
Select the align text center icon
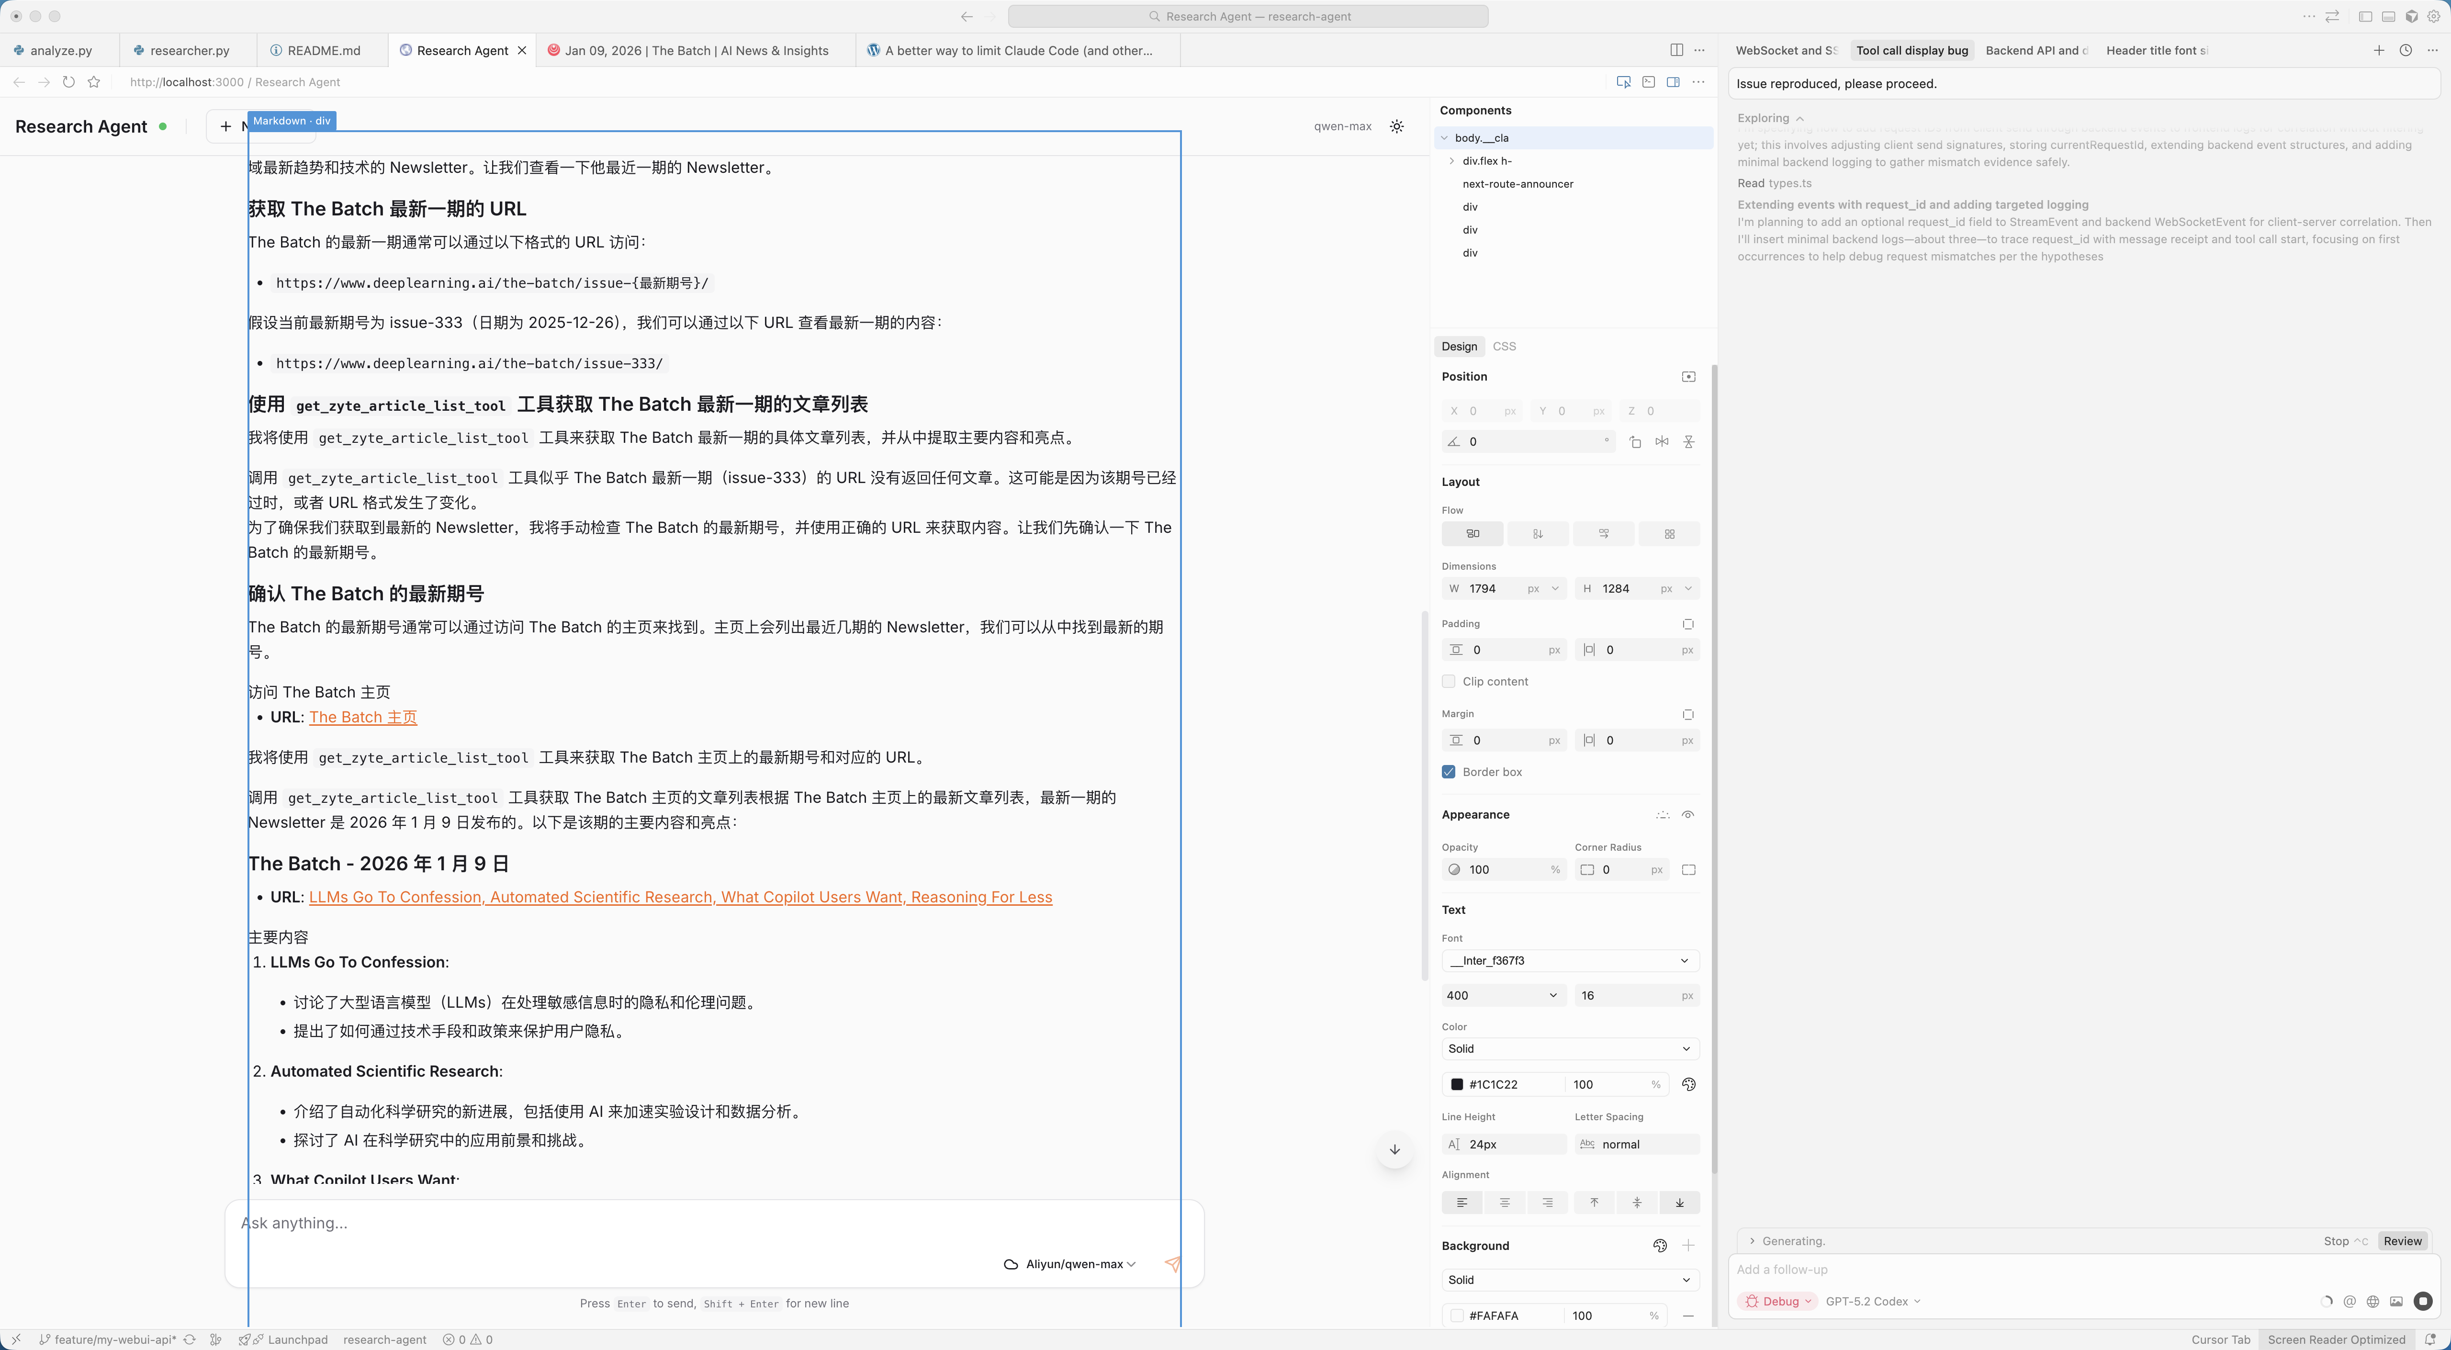coord(1504,1203)
